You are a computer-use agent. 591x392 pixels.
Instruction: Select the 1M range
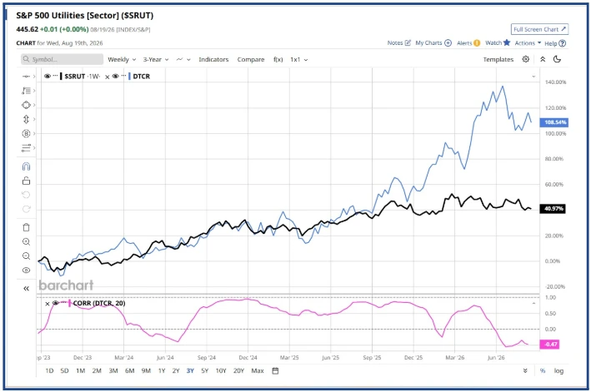(80, 370)
